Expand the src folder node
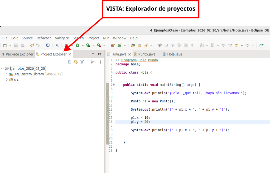 point(7,80)
